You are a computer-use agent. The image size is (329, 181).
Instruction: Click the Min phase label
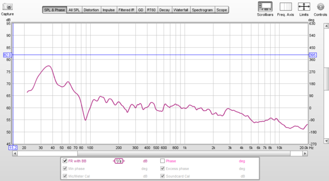tap(76, 169)
